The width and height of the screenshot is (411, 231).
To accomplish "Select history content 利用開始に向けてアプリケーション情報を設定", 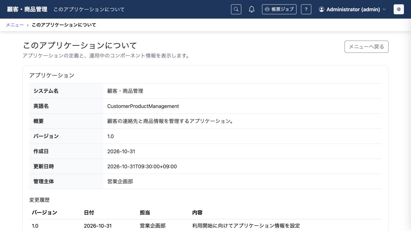I will pyautogui.click(x=246, y=226).
